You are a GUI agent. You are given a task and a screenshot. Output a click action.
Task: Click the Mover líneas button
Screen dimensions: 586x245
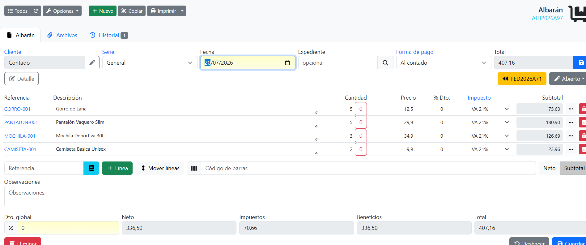[160, 168]
